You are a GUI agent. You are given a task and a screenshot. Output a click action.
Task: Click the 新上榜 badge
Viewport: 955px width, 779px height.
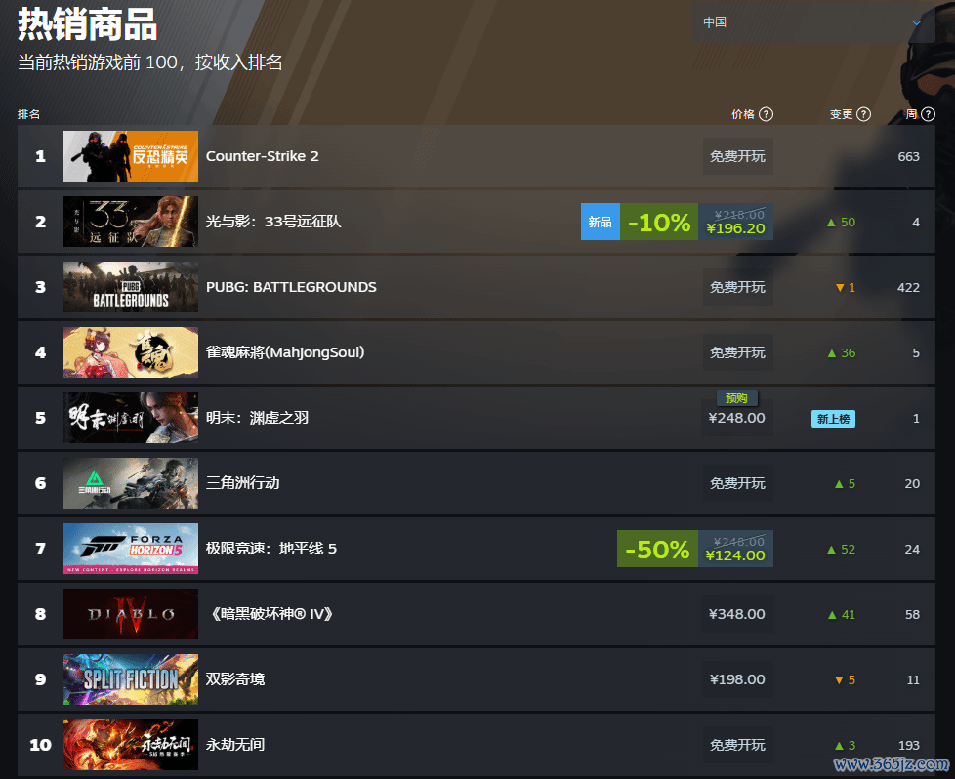(x=833, y=419)
